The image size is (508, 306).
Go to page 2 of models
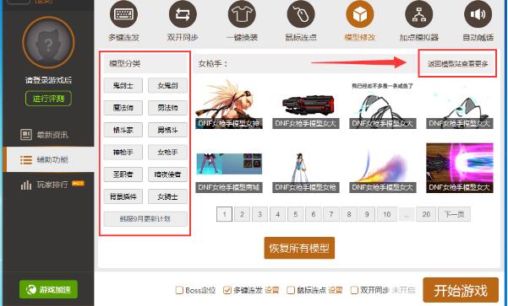[242, 214]
